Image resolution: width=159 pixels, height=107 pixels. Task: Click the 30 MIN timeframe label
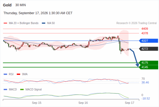(x=20, y=5)
